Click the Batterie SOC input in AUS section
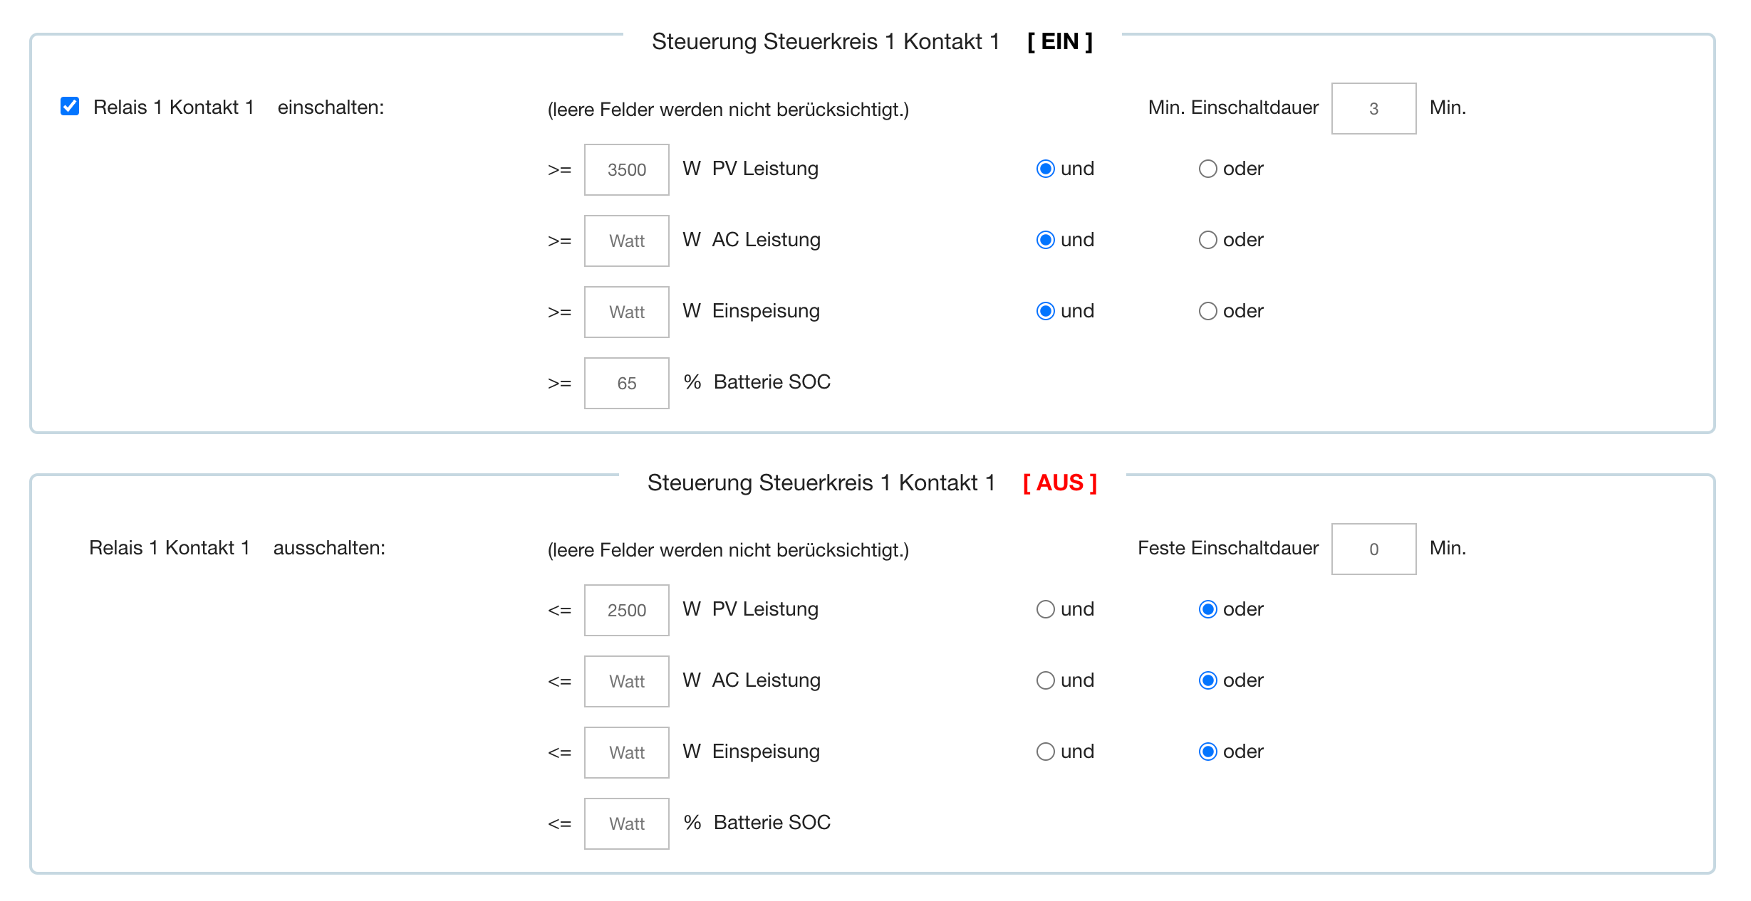 626,823
